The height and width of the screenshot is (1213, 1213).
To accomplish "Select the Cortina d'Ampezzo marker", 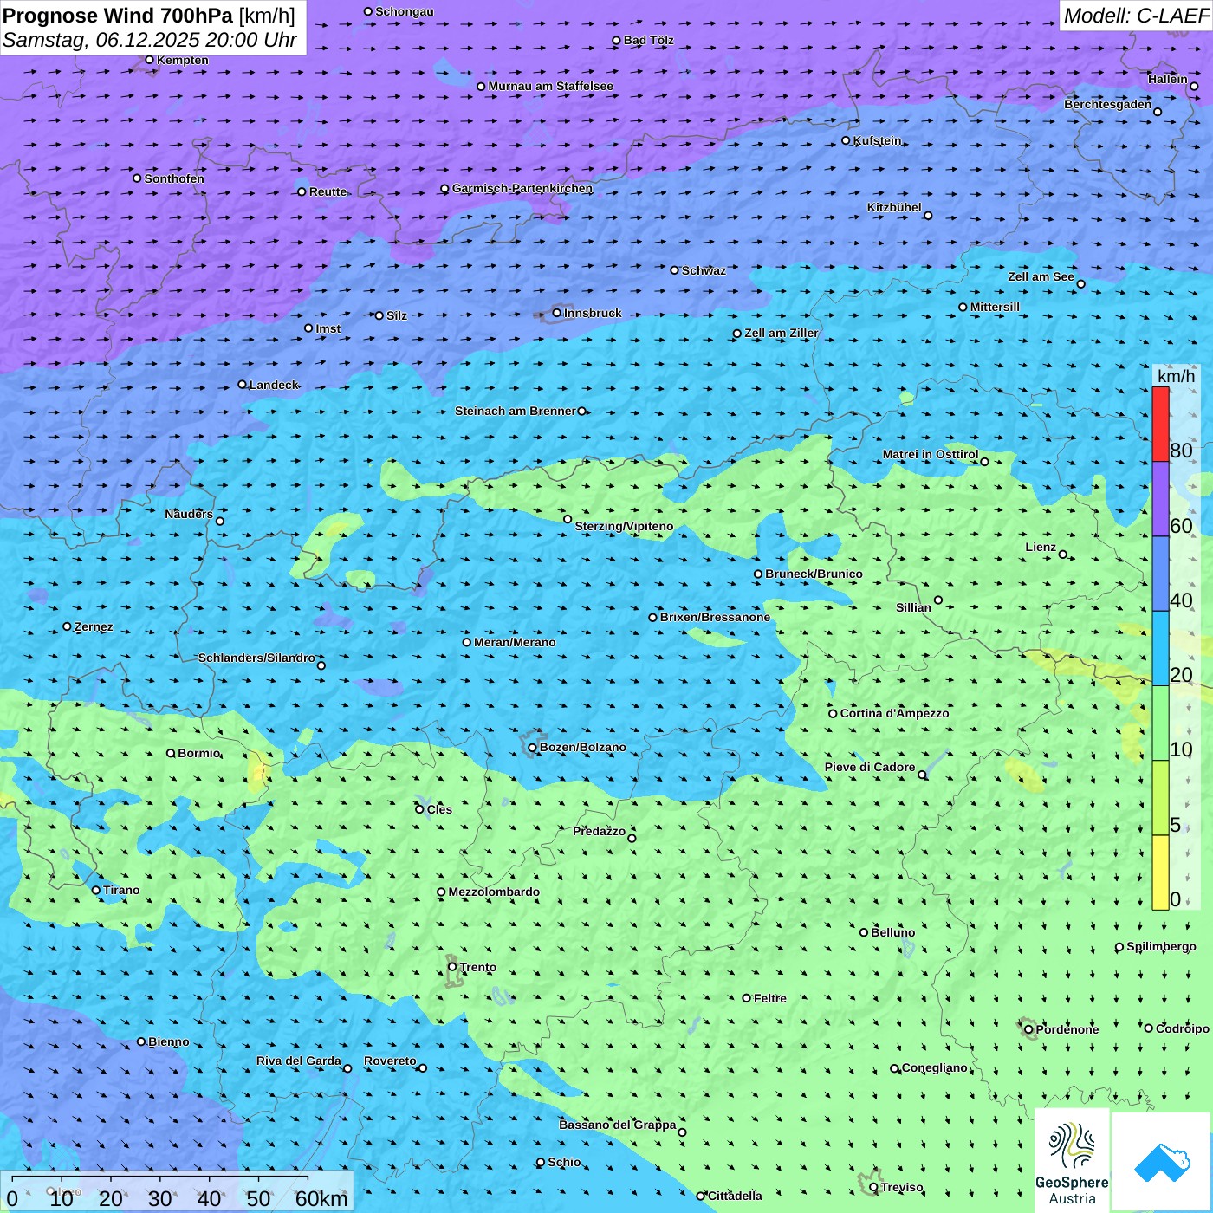I will tap(834, 714).
